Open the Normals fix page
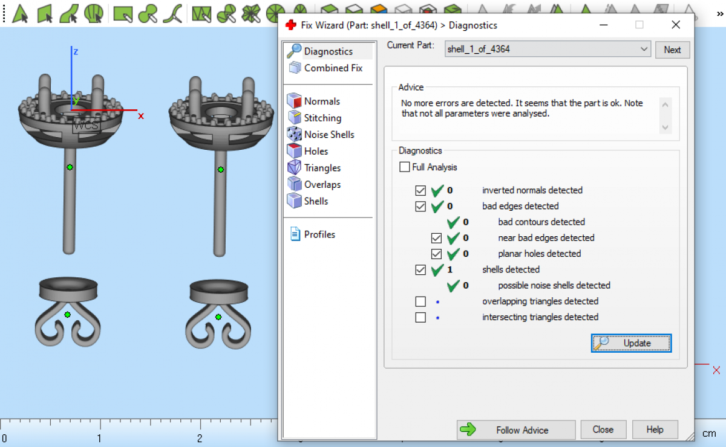Image resolution: width=726 pixels, height=447 pixels. [x=321, y=101]
